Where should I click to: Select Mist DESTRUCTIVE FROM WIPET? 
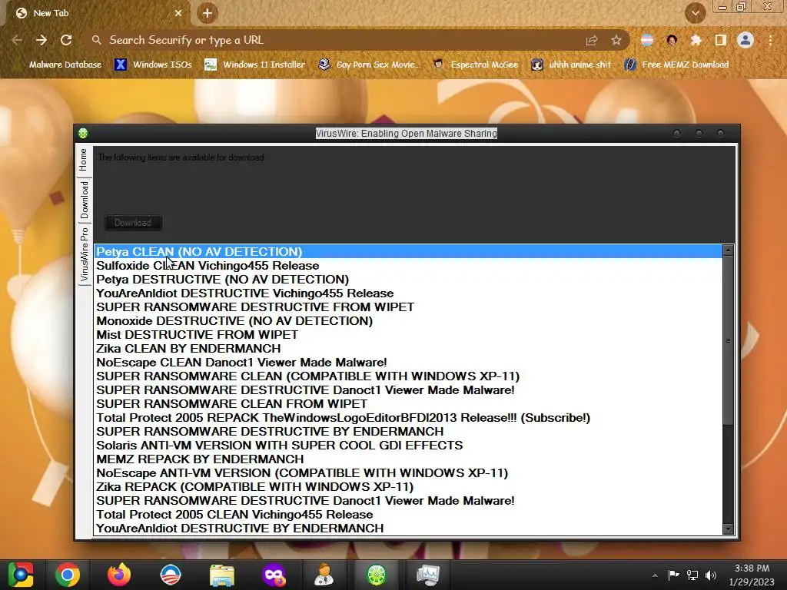click(408, 335)
